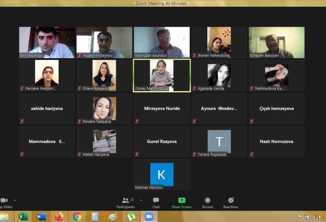
Task: Click the 'Çiçək həmzəyeva' name tile
Action: coord(277,109)
